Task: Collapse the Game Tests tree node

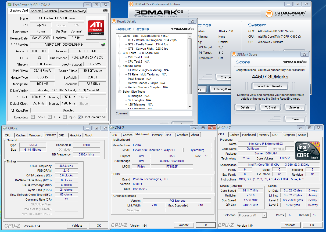Action: [120, 36]
